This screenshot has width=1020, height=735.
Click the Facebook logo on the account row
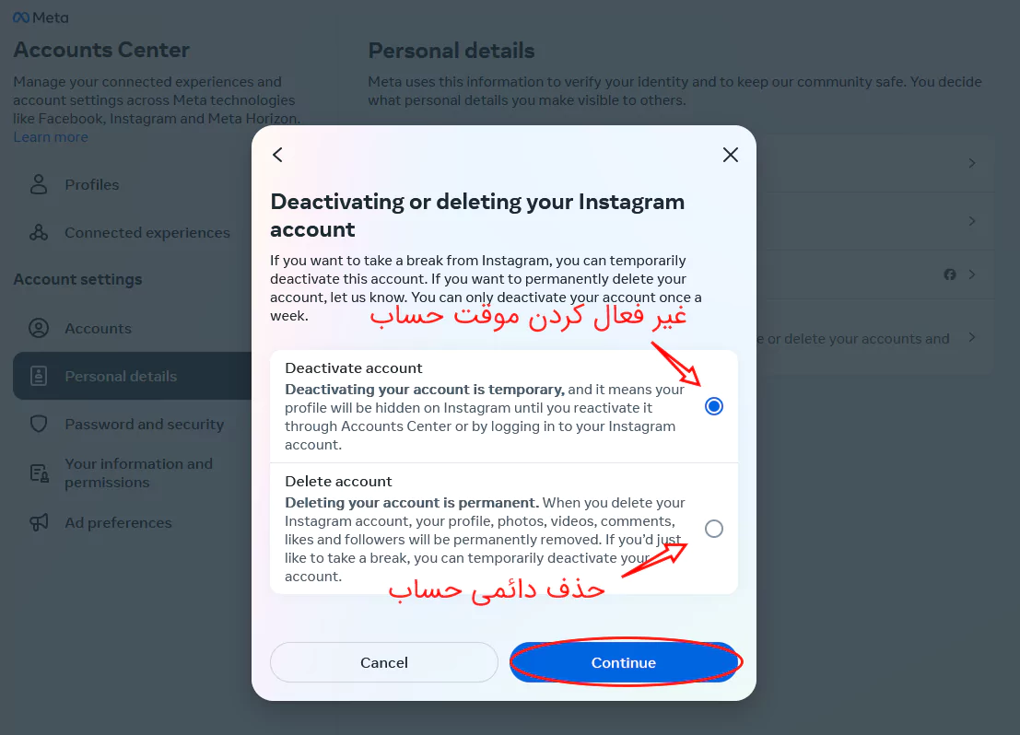[x=950, y=274]
